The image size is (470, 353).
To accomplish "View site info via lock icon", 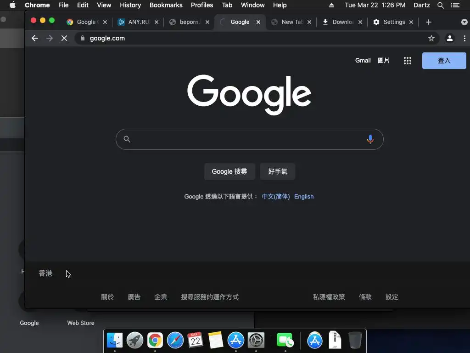I will [x=83, y=38].
